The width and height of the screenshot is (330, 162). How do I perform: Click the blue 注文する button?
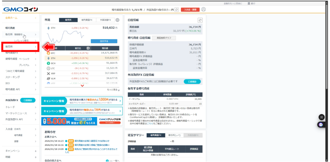point(104,41)
